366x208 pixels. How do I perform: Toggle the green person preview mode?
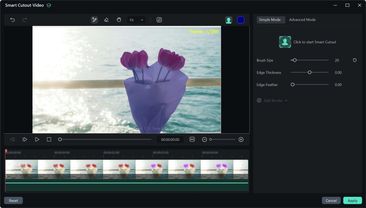click(229, 20)
